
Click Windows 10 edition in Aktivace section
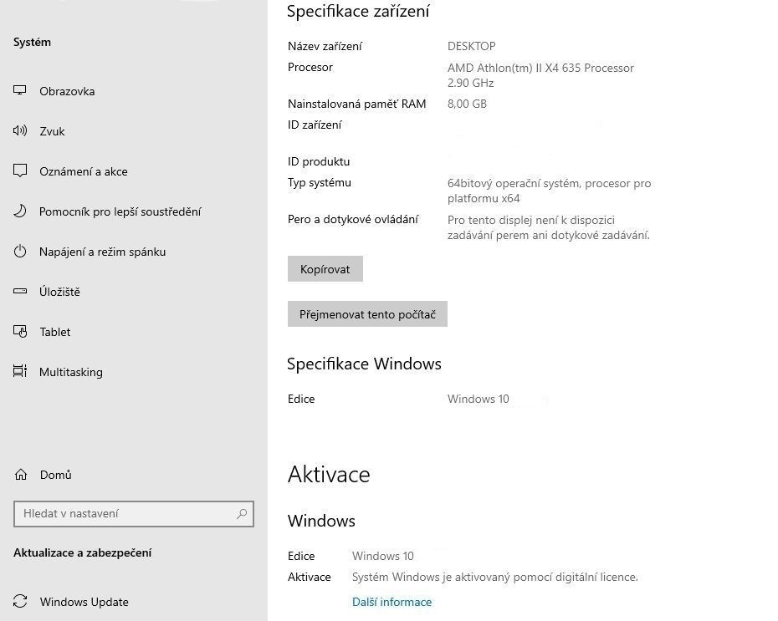(382, 556)
